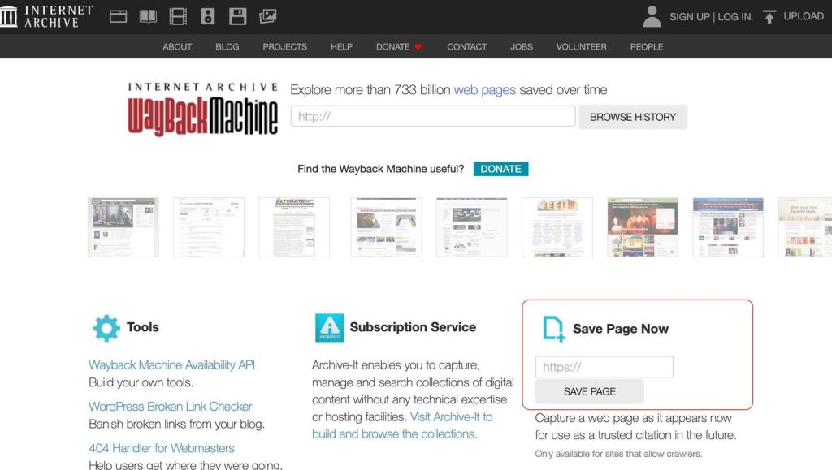
Task: Follow the Visit Archive-It link
Action: 402,425
